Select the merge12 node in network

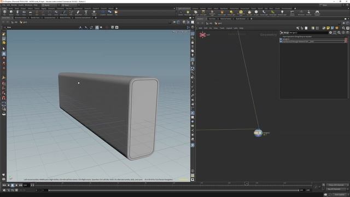[x=258, y=133]
